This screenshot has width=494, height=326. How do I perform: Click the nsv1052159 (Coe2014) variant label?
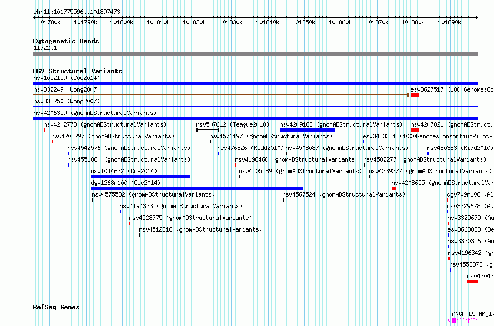pos(67,78)
